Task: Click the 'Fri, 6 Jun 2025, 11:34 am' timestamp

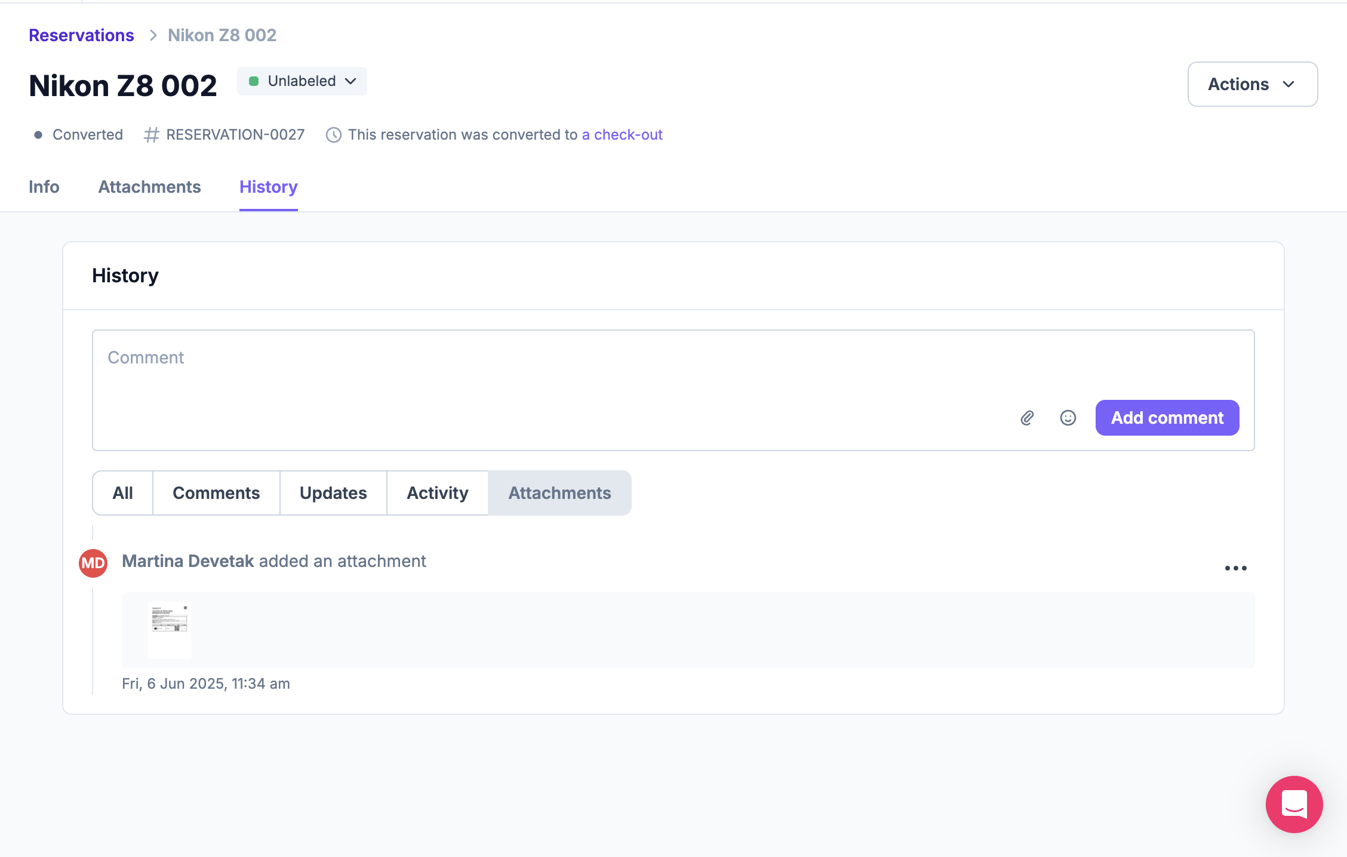Action: 206,684
